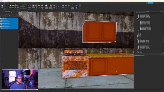Viewport: 164px width, 92px height.
Task: Switch to the MODEL ribbon tab
Action: (x=20, y=3)
